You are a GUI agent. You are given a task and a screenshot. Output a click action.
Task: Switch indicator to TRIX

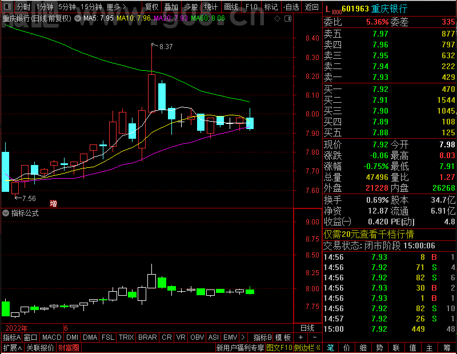(126, 337)
